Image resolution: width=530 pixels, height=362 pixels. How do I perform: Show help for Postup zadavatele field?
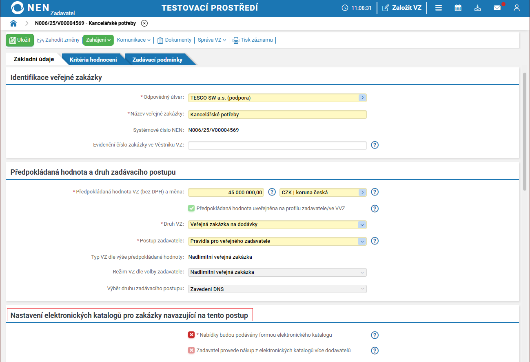coord(375,241)
